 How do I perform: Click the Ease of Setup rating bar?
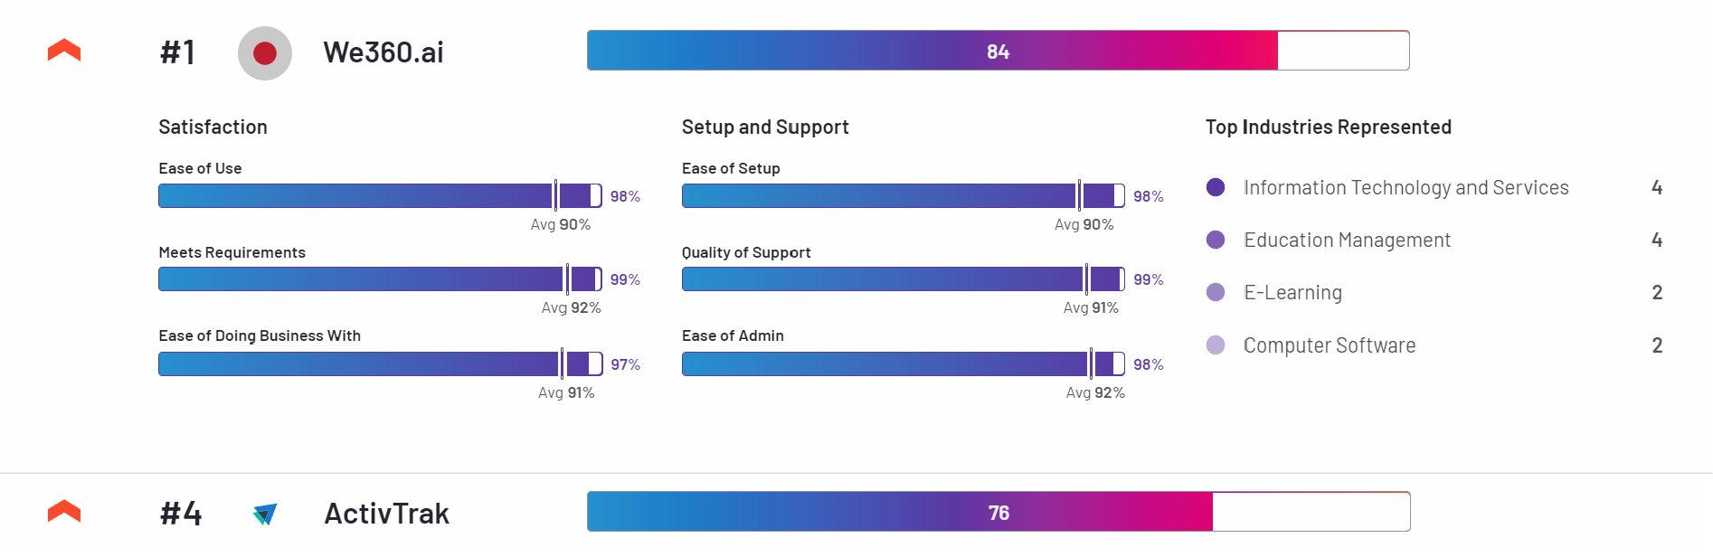point(903,195)
